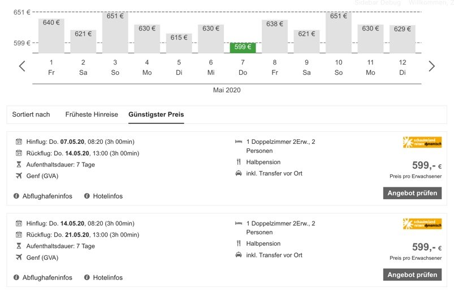Sort by Früheste Hinreise tab

pyautogui.click(x=92, y=114)
